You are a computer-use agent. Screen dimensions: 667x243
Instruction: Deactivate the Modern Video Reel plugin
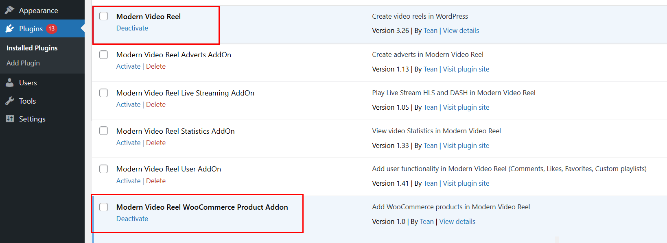tap(132, 28)
